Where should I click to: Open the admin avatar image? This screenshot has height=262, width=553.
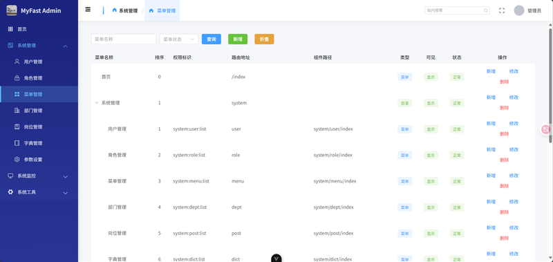click(519, 10)
